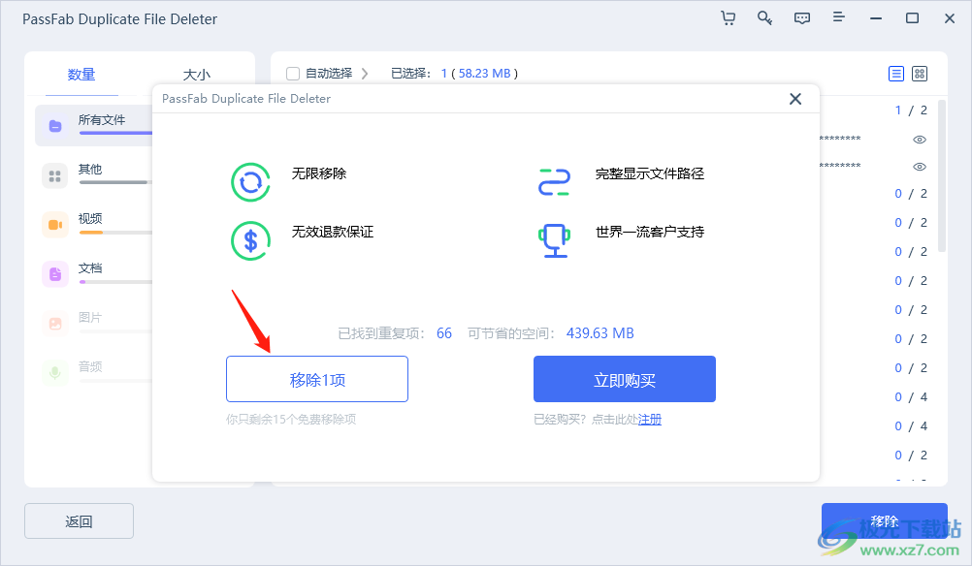
Task: Click the 无限移除 circular arrows icon
Action: 250,182
